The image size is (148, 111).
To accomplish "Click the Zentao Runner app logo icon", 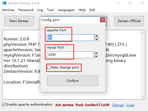I will pyautogui.click(x=4, y=3).
